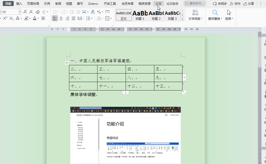Click the 选择 arrow cursor icon
This screenshot has height=164, width=266.
tap(229, 12)
